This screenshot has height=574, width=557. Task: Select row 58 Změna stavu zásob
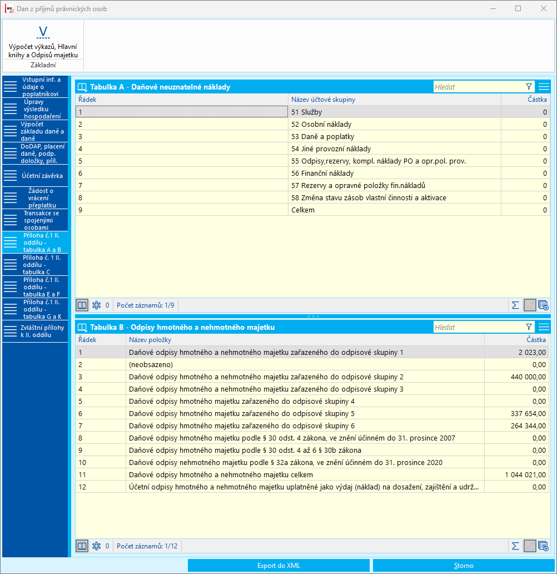tap(312, 197)
